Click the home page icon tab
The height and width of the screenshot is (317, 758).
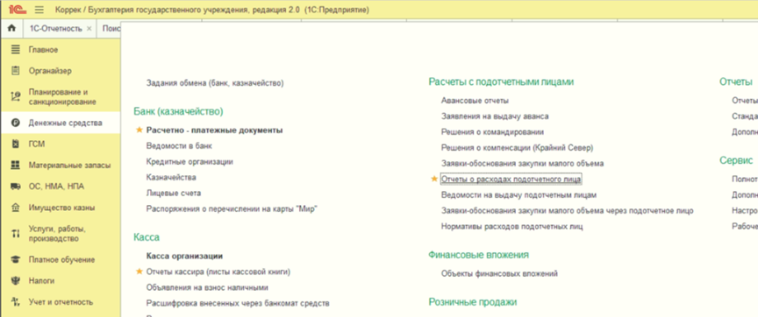[x=12, y=29]
